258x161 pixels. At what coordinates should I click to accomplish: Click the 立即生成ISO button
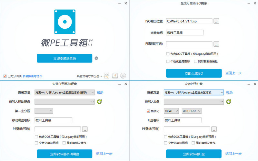pyautogui.click(x=194, y=73)
